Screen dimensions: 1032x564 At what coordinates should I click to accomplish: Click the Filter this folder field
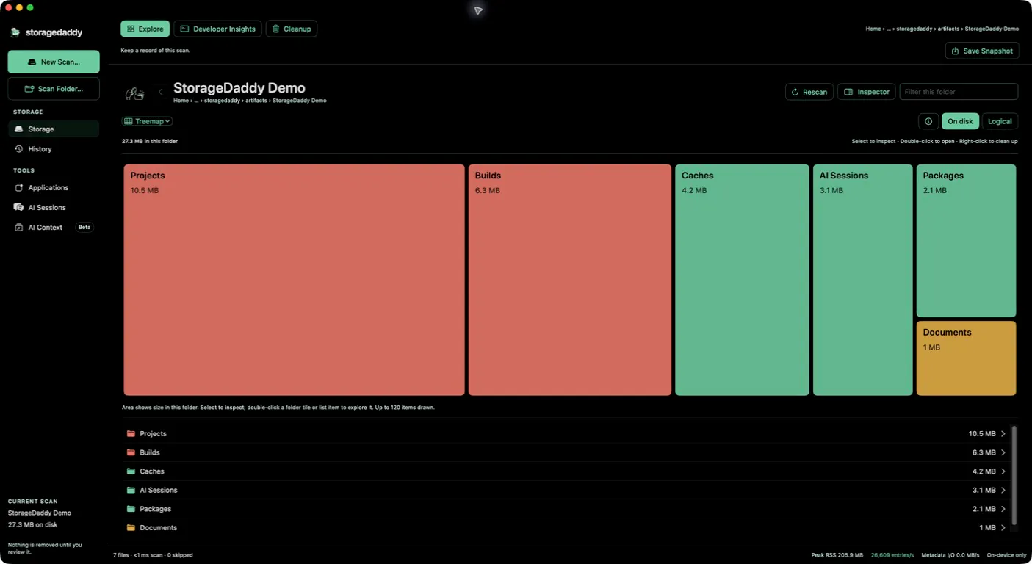click(959, 92)
